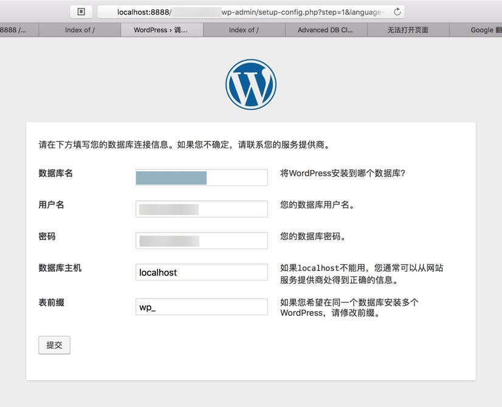Click the '数据库名' label
502x407 pixels.
56,173
